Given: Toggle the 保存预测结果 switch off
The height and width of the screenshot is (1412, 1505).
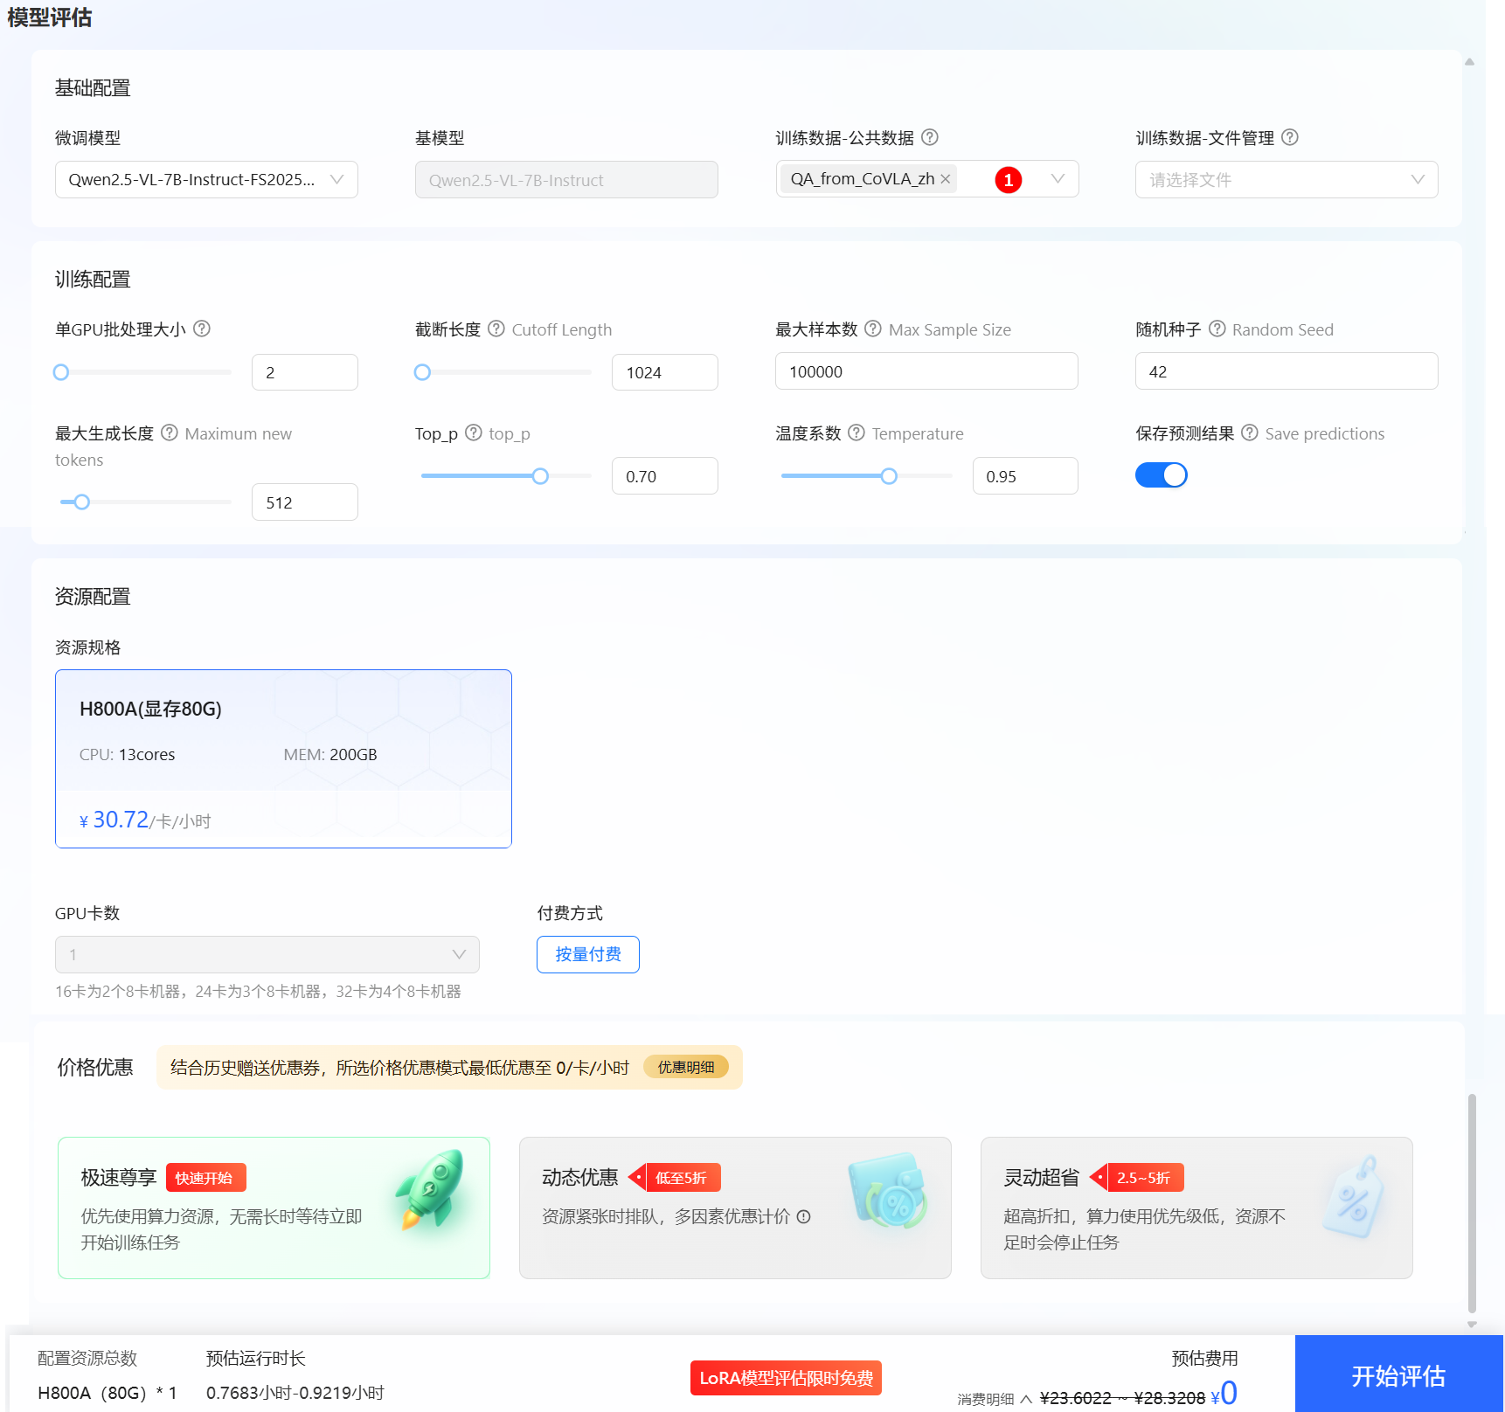Looking at the screenshot, I should [x=1161, y=475].
